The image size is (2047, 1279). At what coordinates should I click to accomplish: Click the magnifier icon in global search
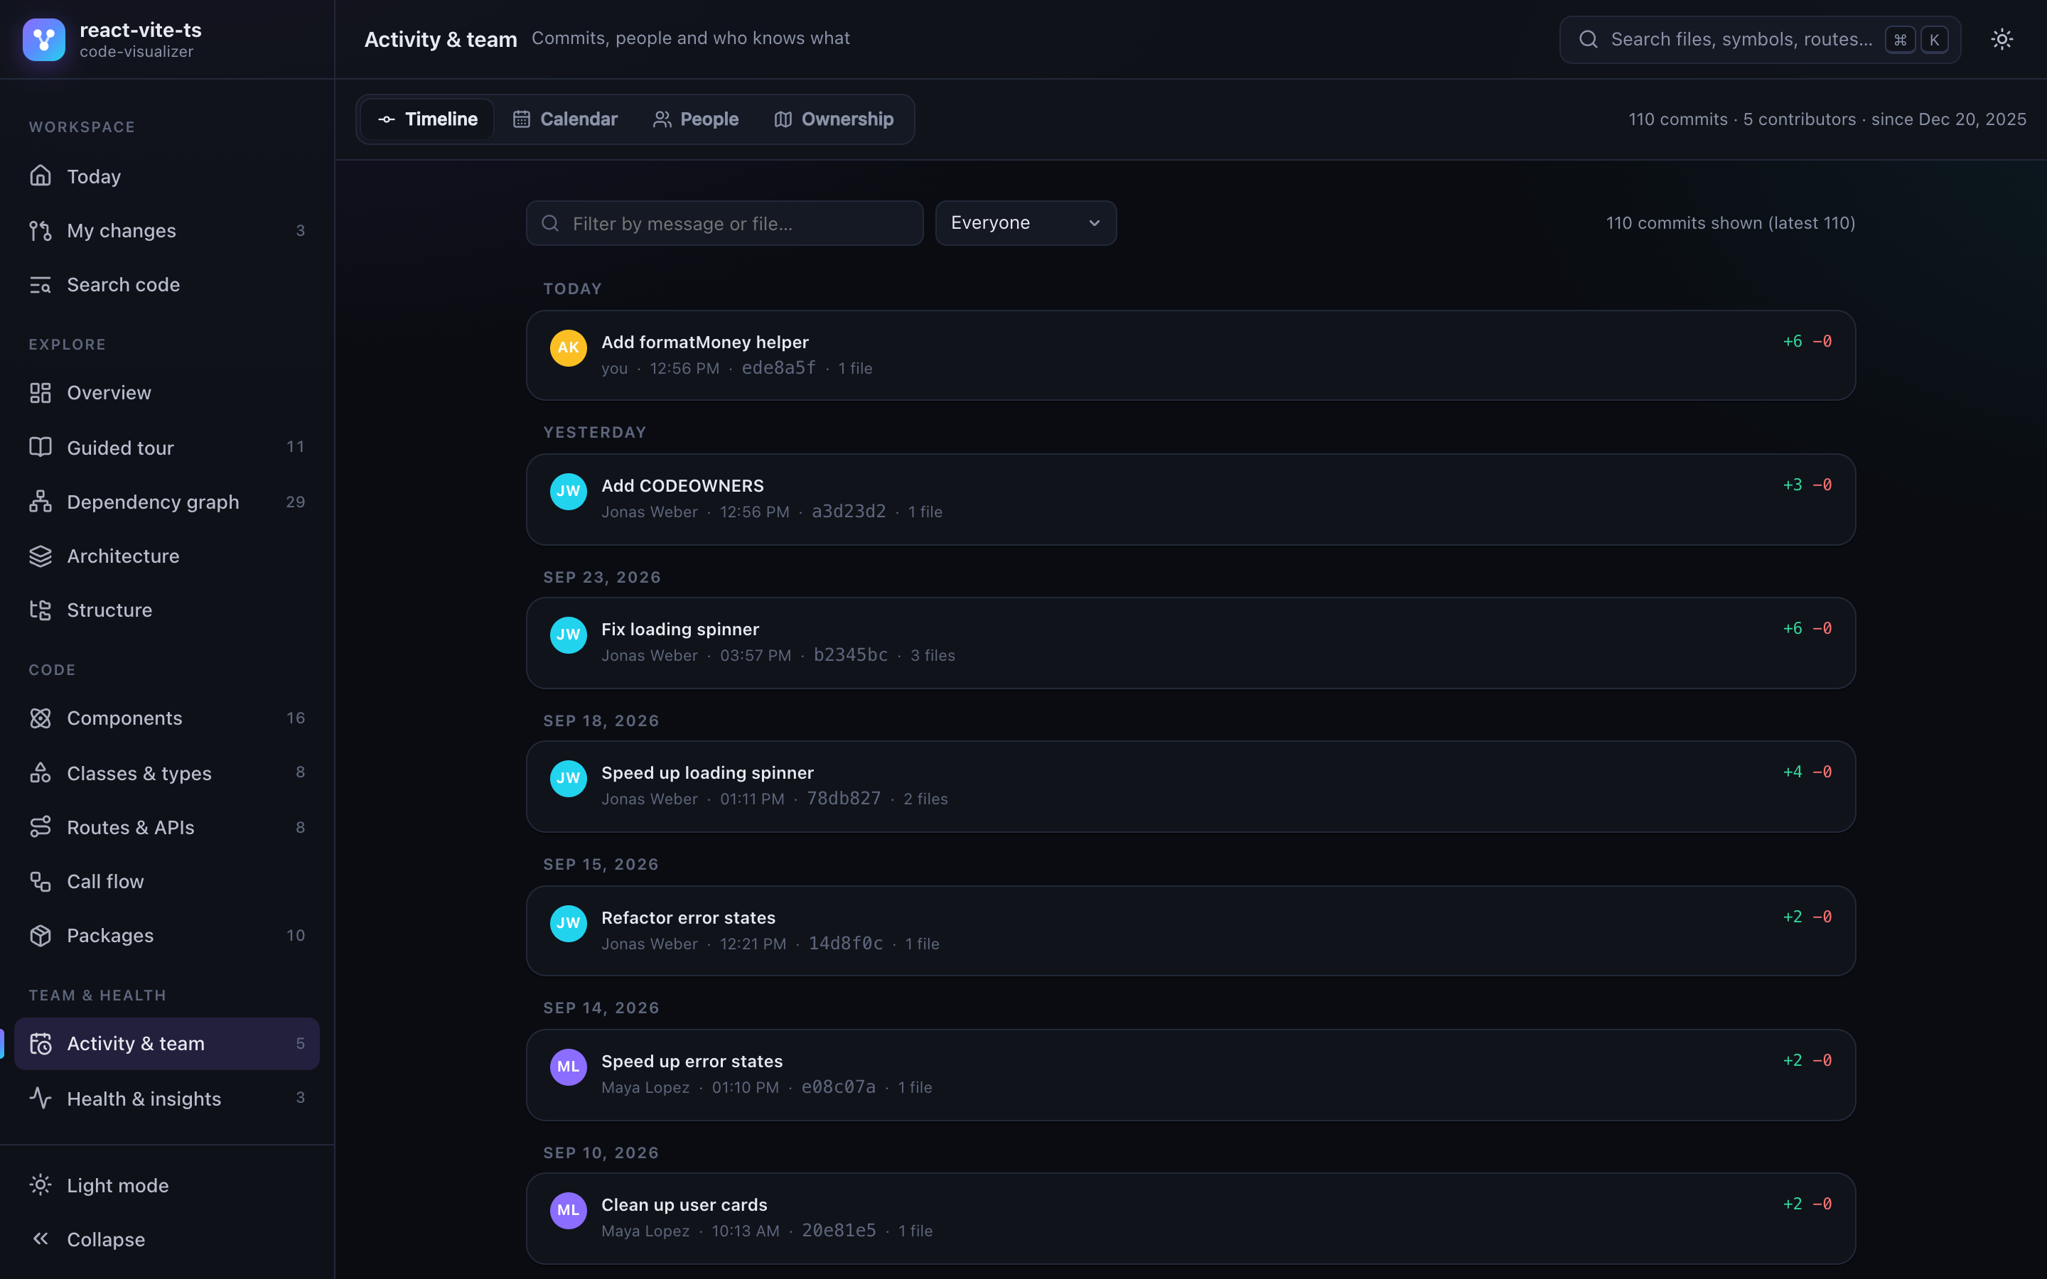click(x=1589, y=39)
